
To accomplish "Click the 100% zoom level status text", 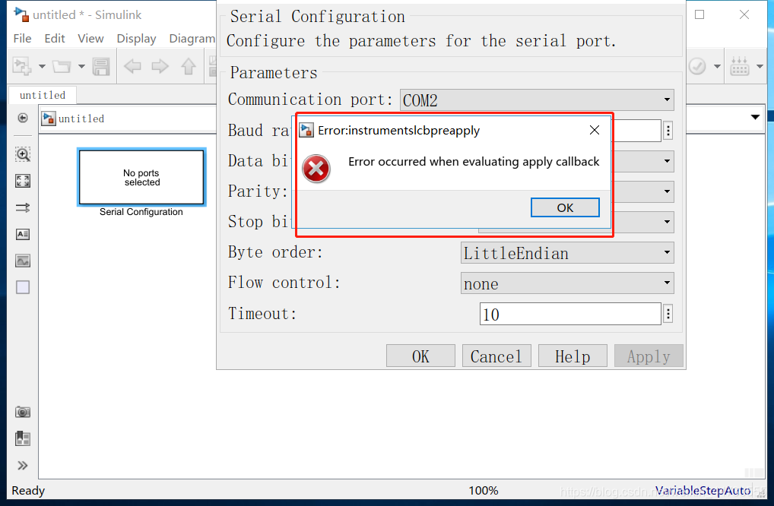I will 484,490.
